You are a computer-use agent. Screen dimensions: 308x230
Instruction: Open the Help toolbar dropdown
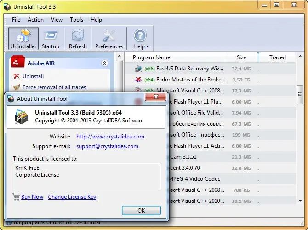coord(141,38)
